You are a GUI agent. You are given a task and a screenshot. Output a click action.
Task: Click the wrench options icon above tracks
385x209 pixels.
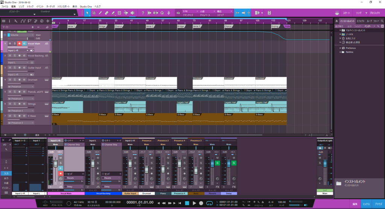click(16, 21)
